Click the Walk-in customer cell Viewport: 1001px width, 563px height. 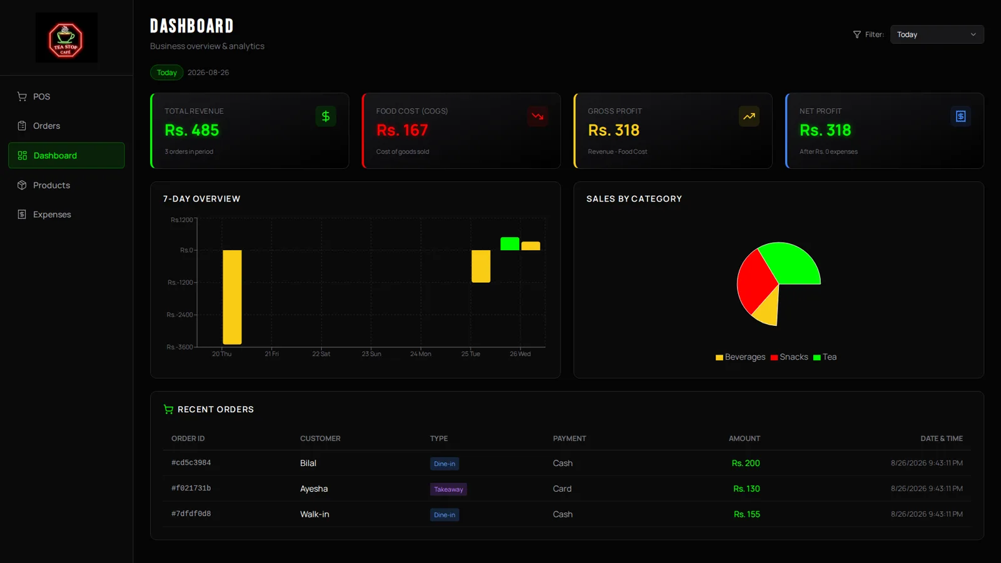[315, 514]
